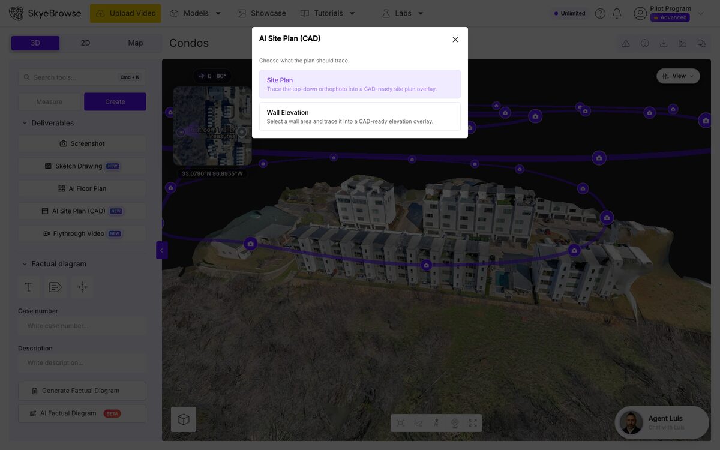Viewport: 720px width, 450px height.
Task: Select the move crosshair tool icon
Action: (82, 287)
